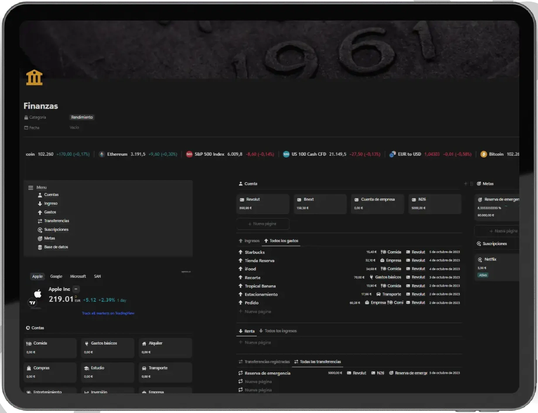Open the Alquiler category card
This screenshot has height=413, width=538.
tap(165, 348)
